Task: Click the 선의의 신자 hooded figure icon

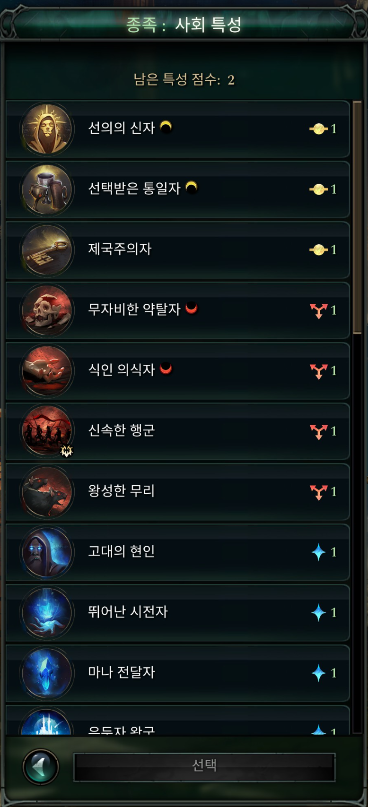Action: 47,129
